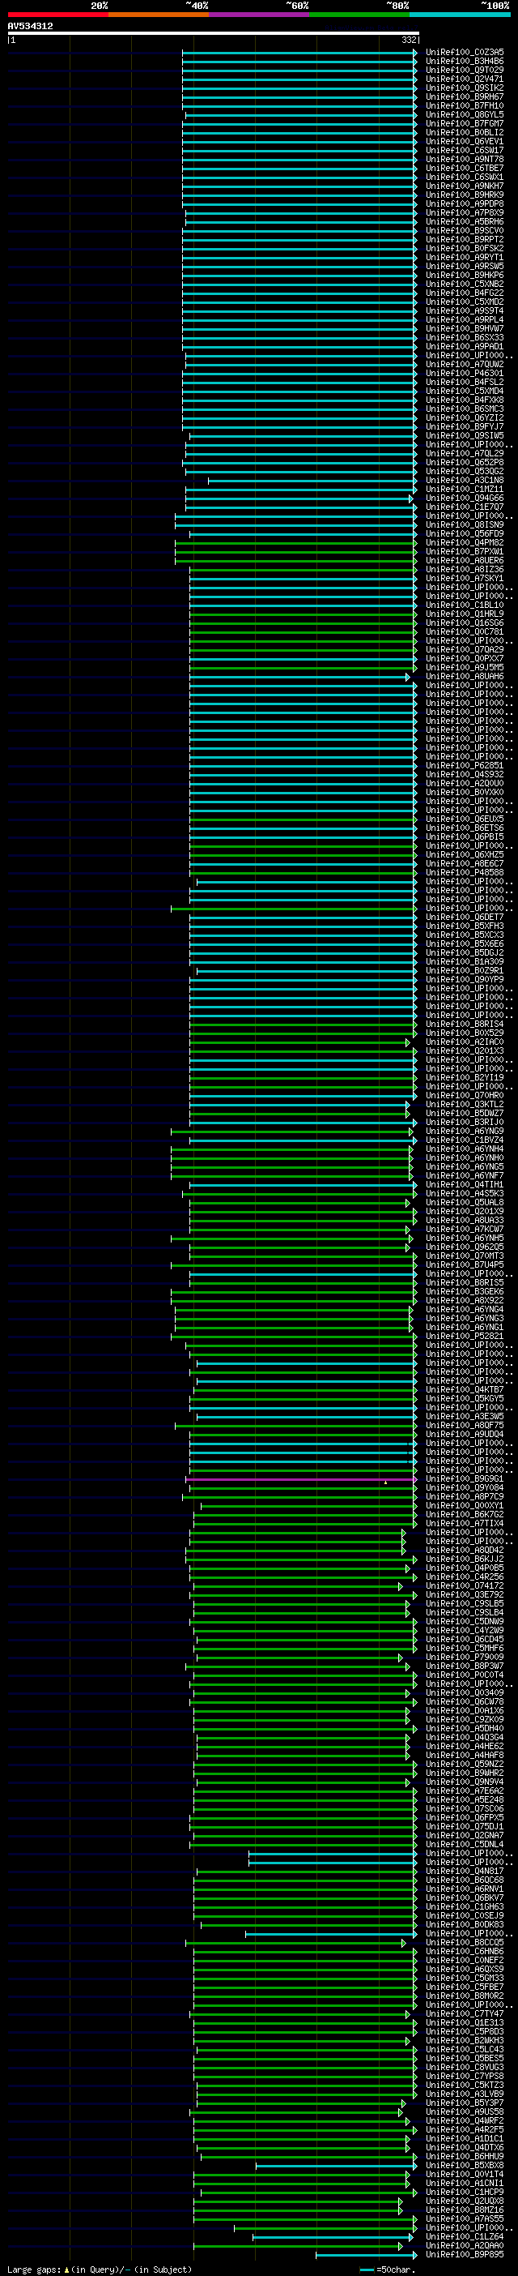This screenshot has width=518, height=2276.
Task: Select the UniRef100_C1LZ64 label
Action: pyautogui.click(x=465, y=2237)
